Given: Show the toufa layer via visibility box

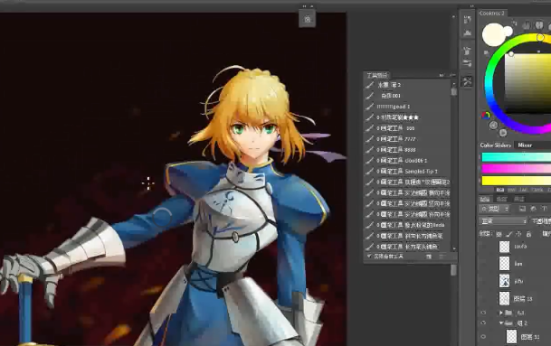Looking at the screenshot, I should (483, 247).
